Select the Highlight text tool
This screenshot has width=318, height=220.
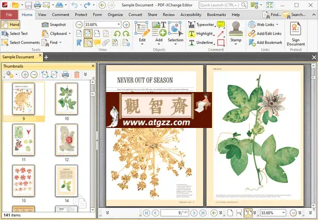[201, 34]
